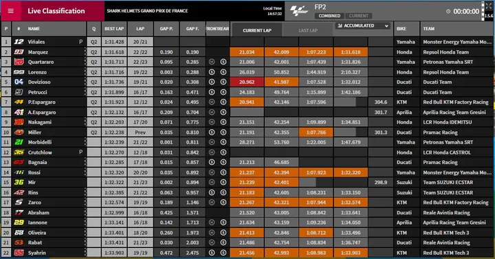Select the LAST LAP tab
Screen dimensions: 495x259
pyautogui.click(x=308, y=30)
